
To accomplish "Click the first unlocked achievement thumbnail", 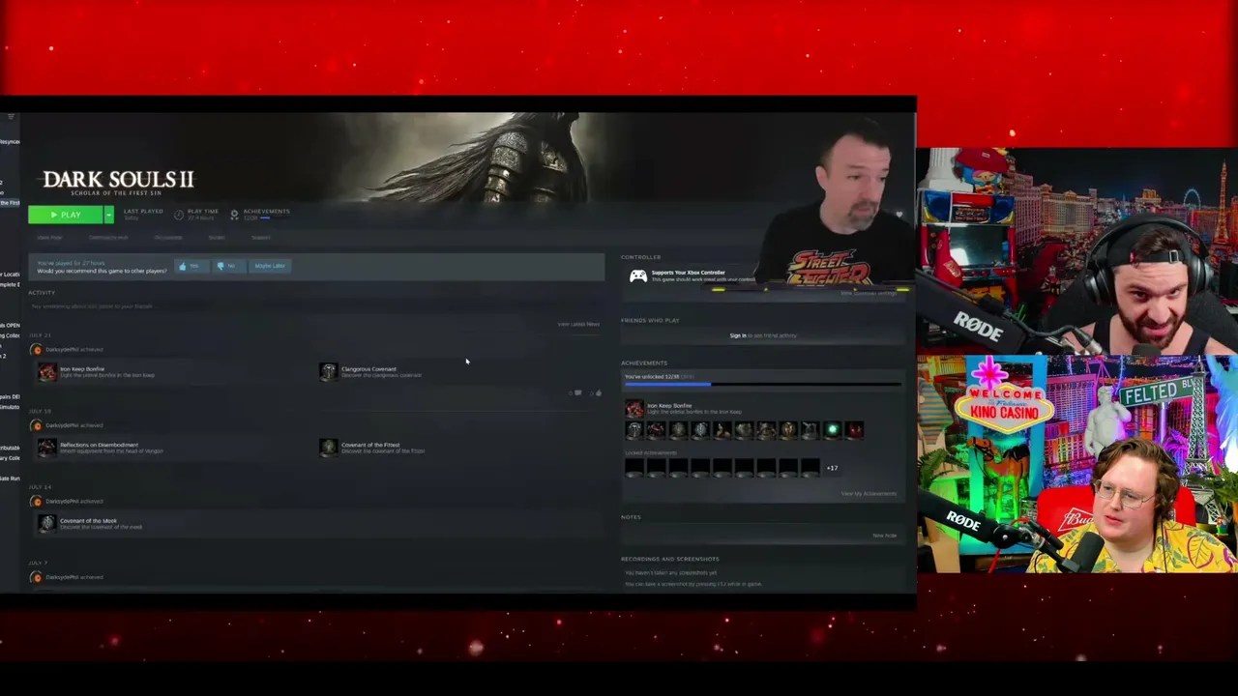I will click(634, 430).
